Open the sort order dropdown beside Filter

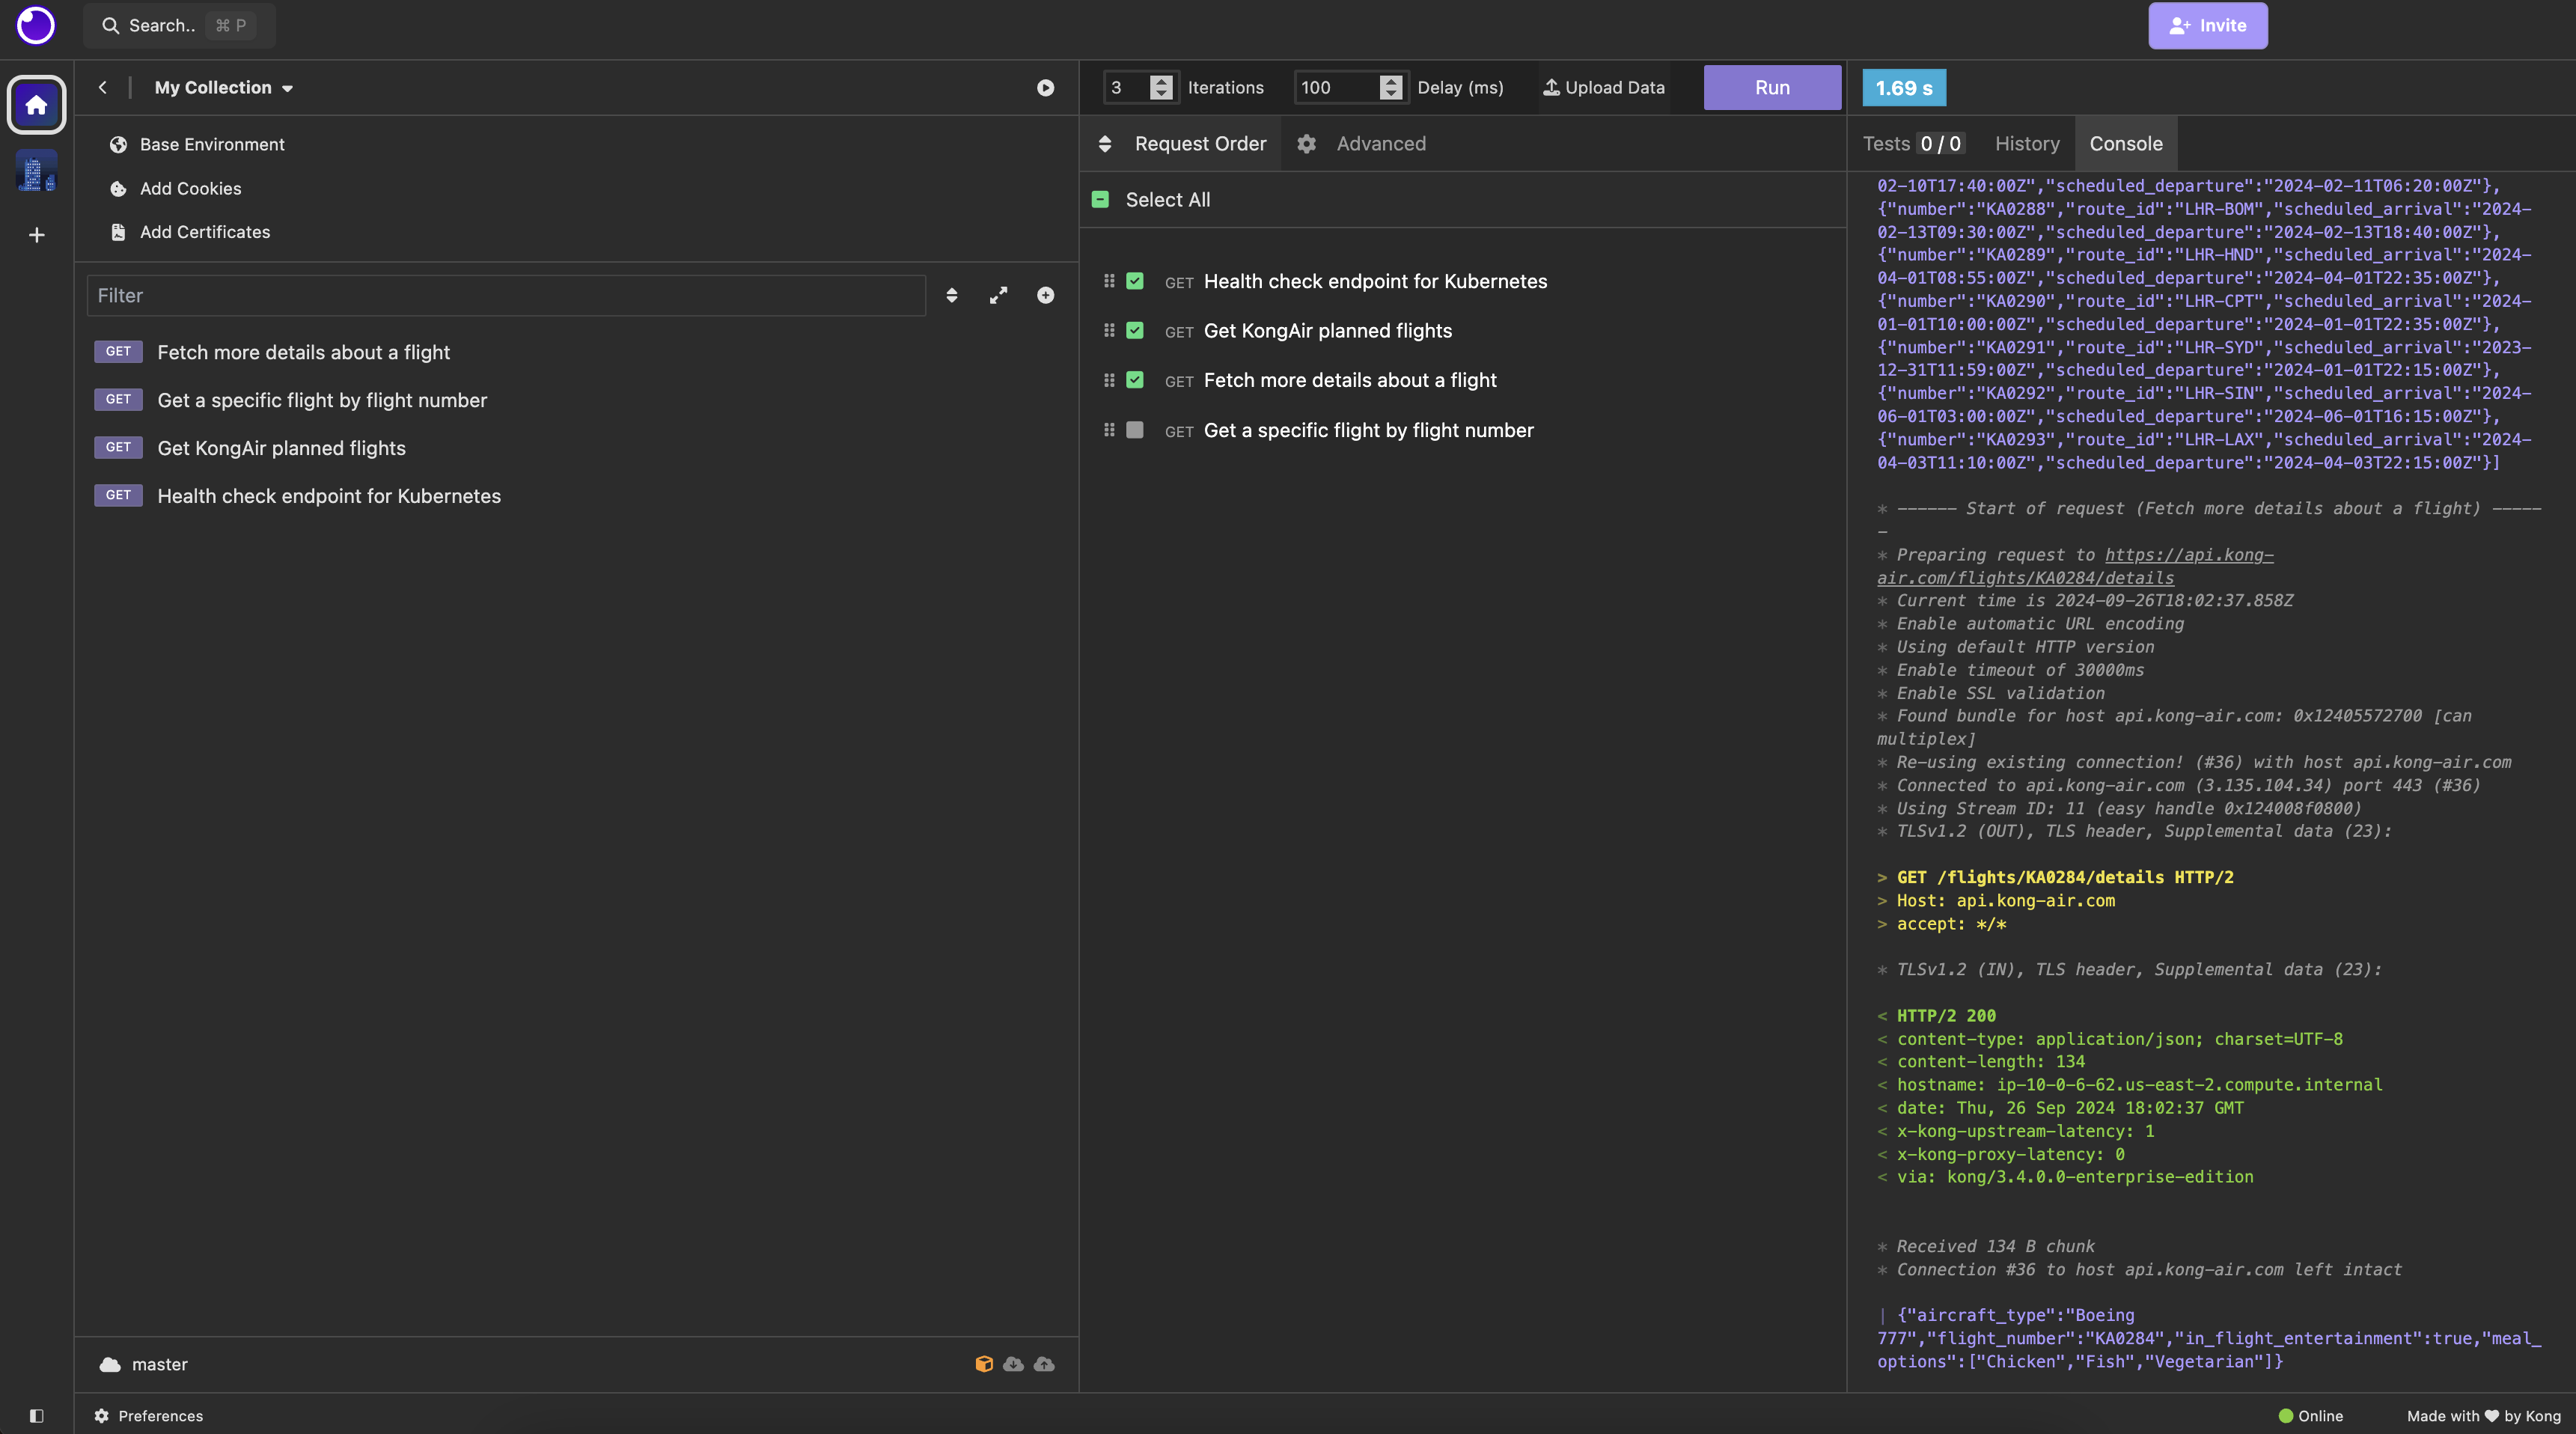tap(952, 295)
